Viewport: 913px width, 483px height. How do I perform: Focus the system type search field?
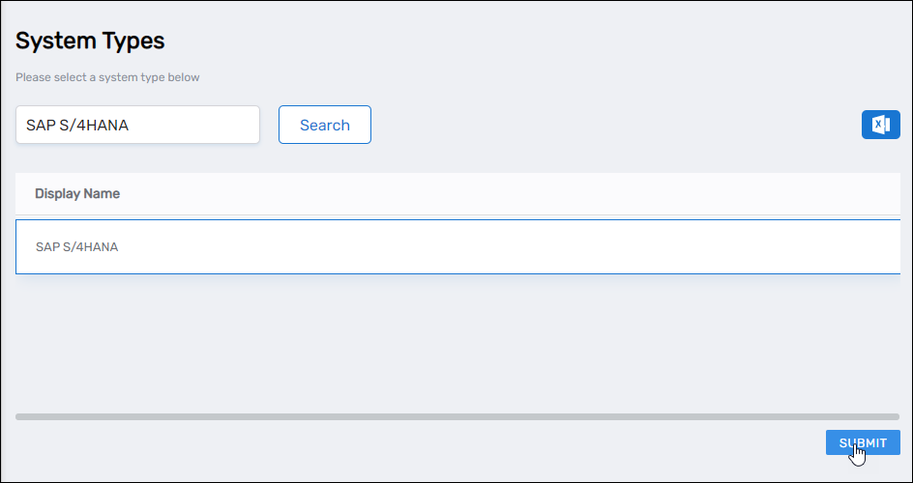(137, 125)
